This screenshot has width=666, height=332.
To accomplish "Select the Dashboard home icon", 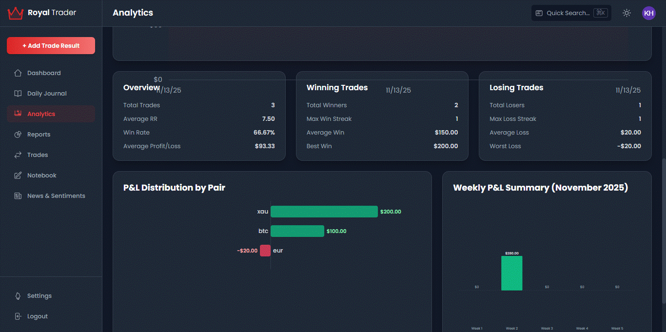I will (x=18, y=73).
